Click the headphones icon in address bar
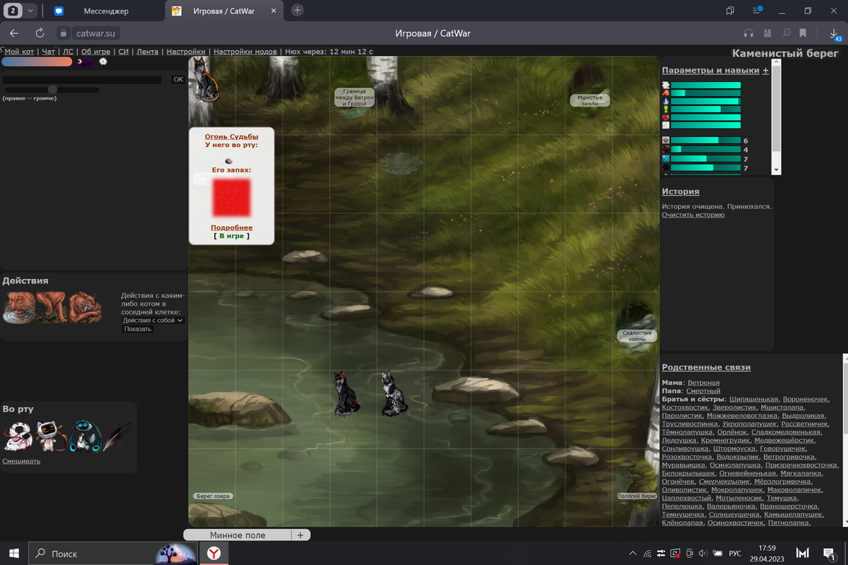Viewport: 848px width, 565px height. point(748,33)
